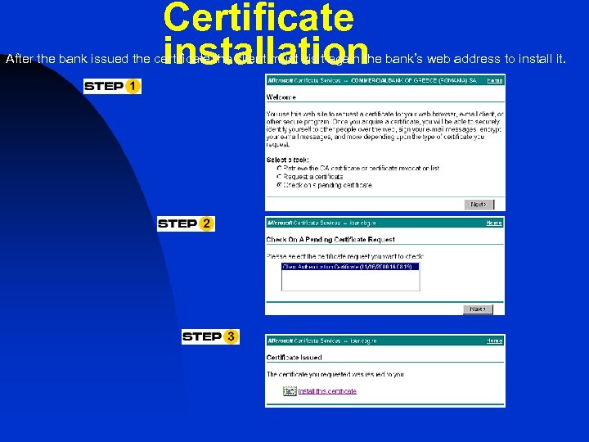Click the certificate icon beside install link
589x442 pixels.
pos(290,391)
